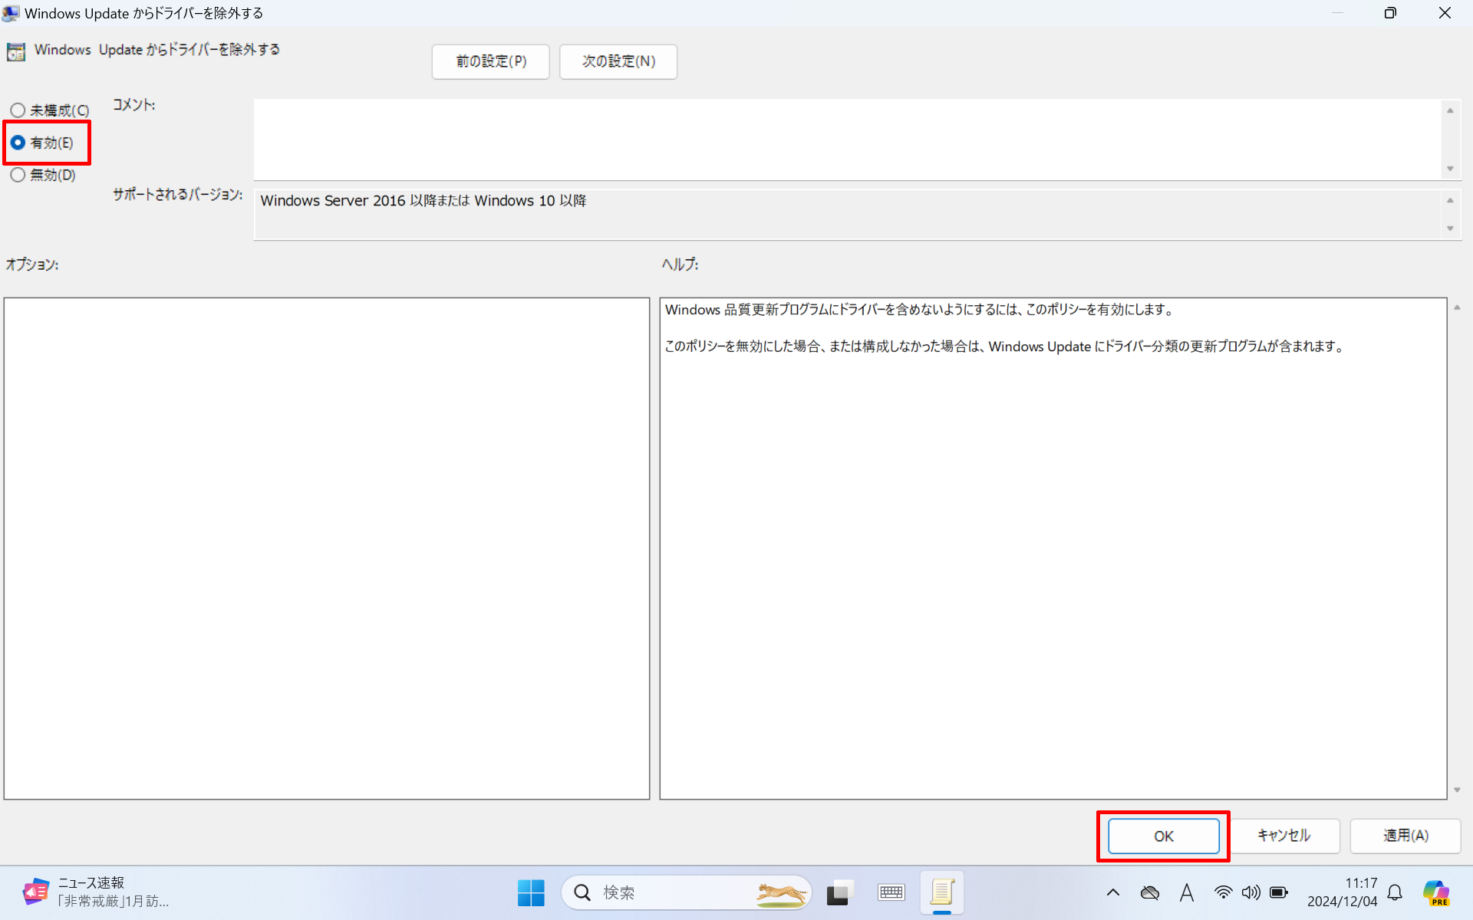Show hidden system tray icons
The width and height of the screenshot is (1473, 920).
(1113, 893)
